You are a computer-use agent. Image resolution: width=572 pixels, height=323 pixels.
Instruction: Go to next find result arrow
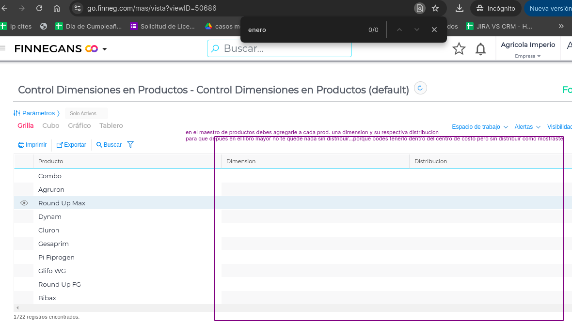pos(416,30)
